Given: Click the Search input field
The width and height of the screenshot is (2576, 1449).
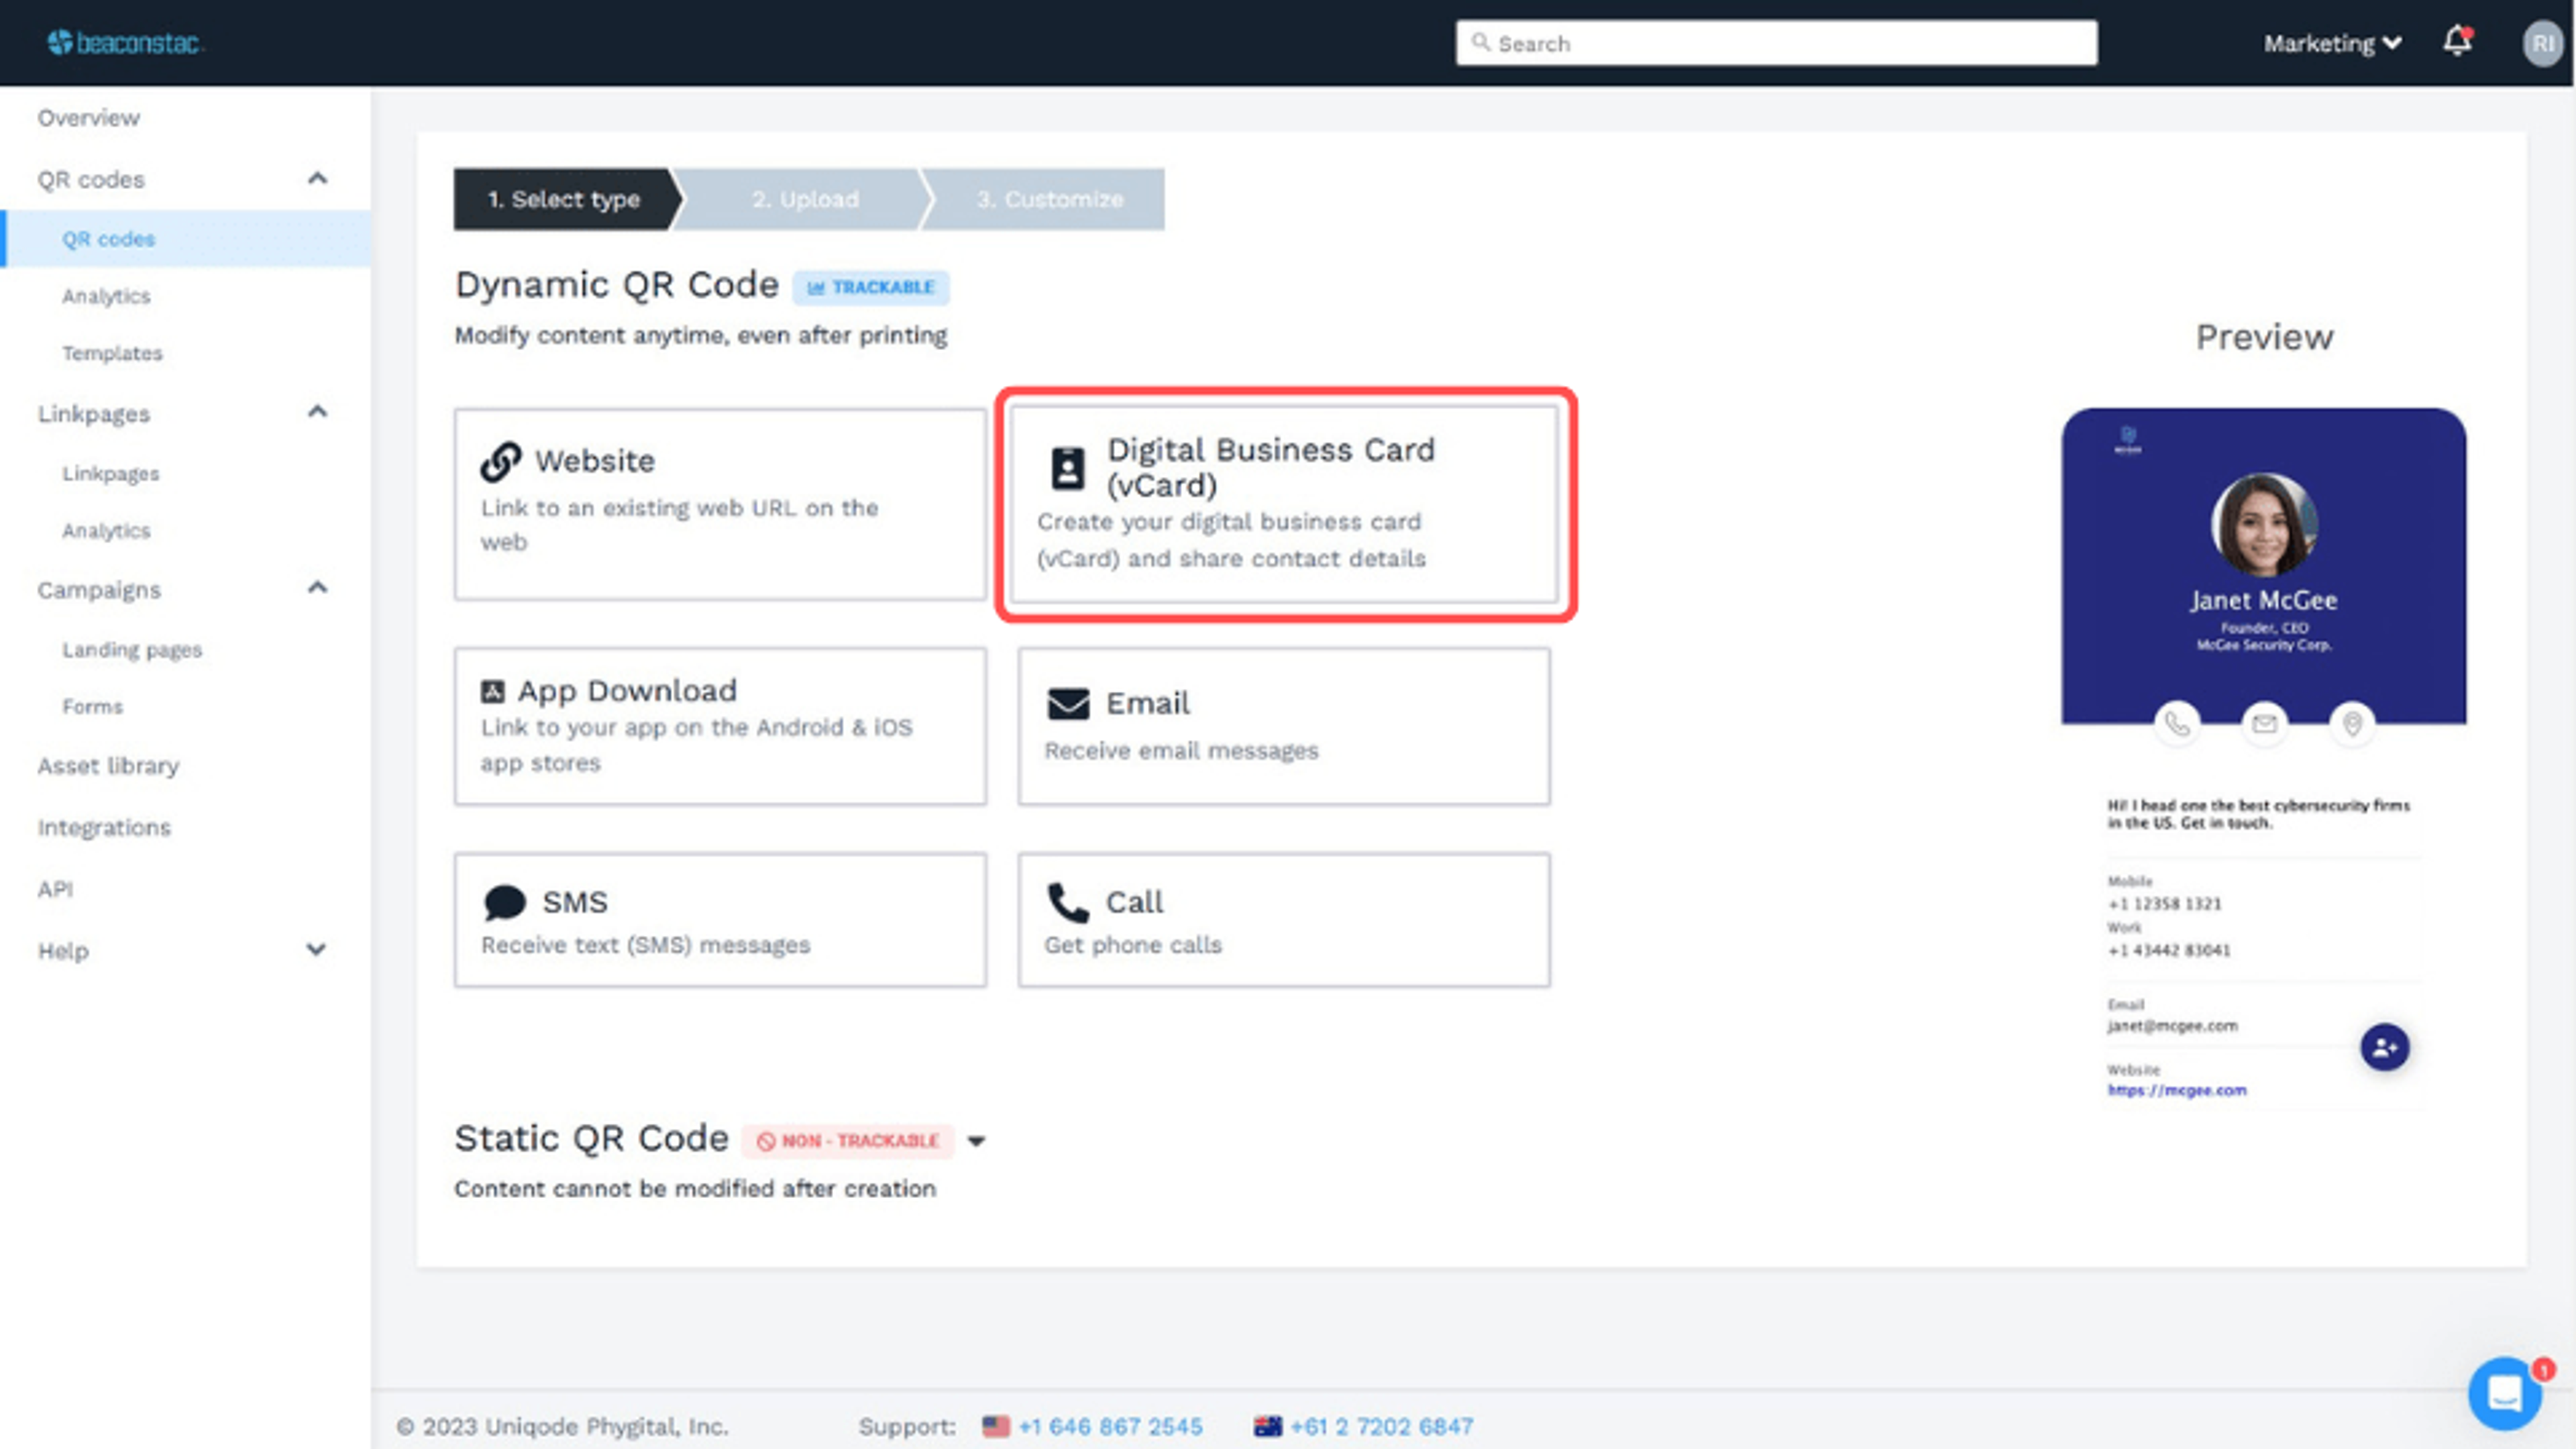Looking at the screenshot, I should pyautogui.click(x=1776, y=43).
